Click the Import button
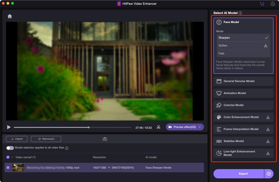This screenshot has height=182, width=279. coord(17,139)
